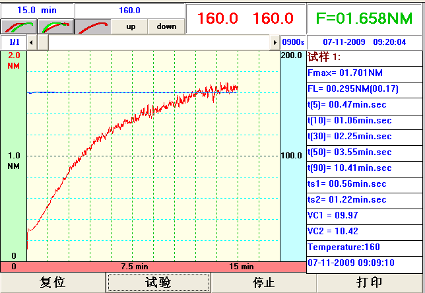425x293 pixels.
Task: Click the 1/1 page indicator
Action: tap(13, 42)
